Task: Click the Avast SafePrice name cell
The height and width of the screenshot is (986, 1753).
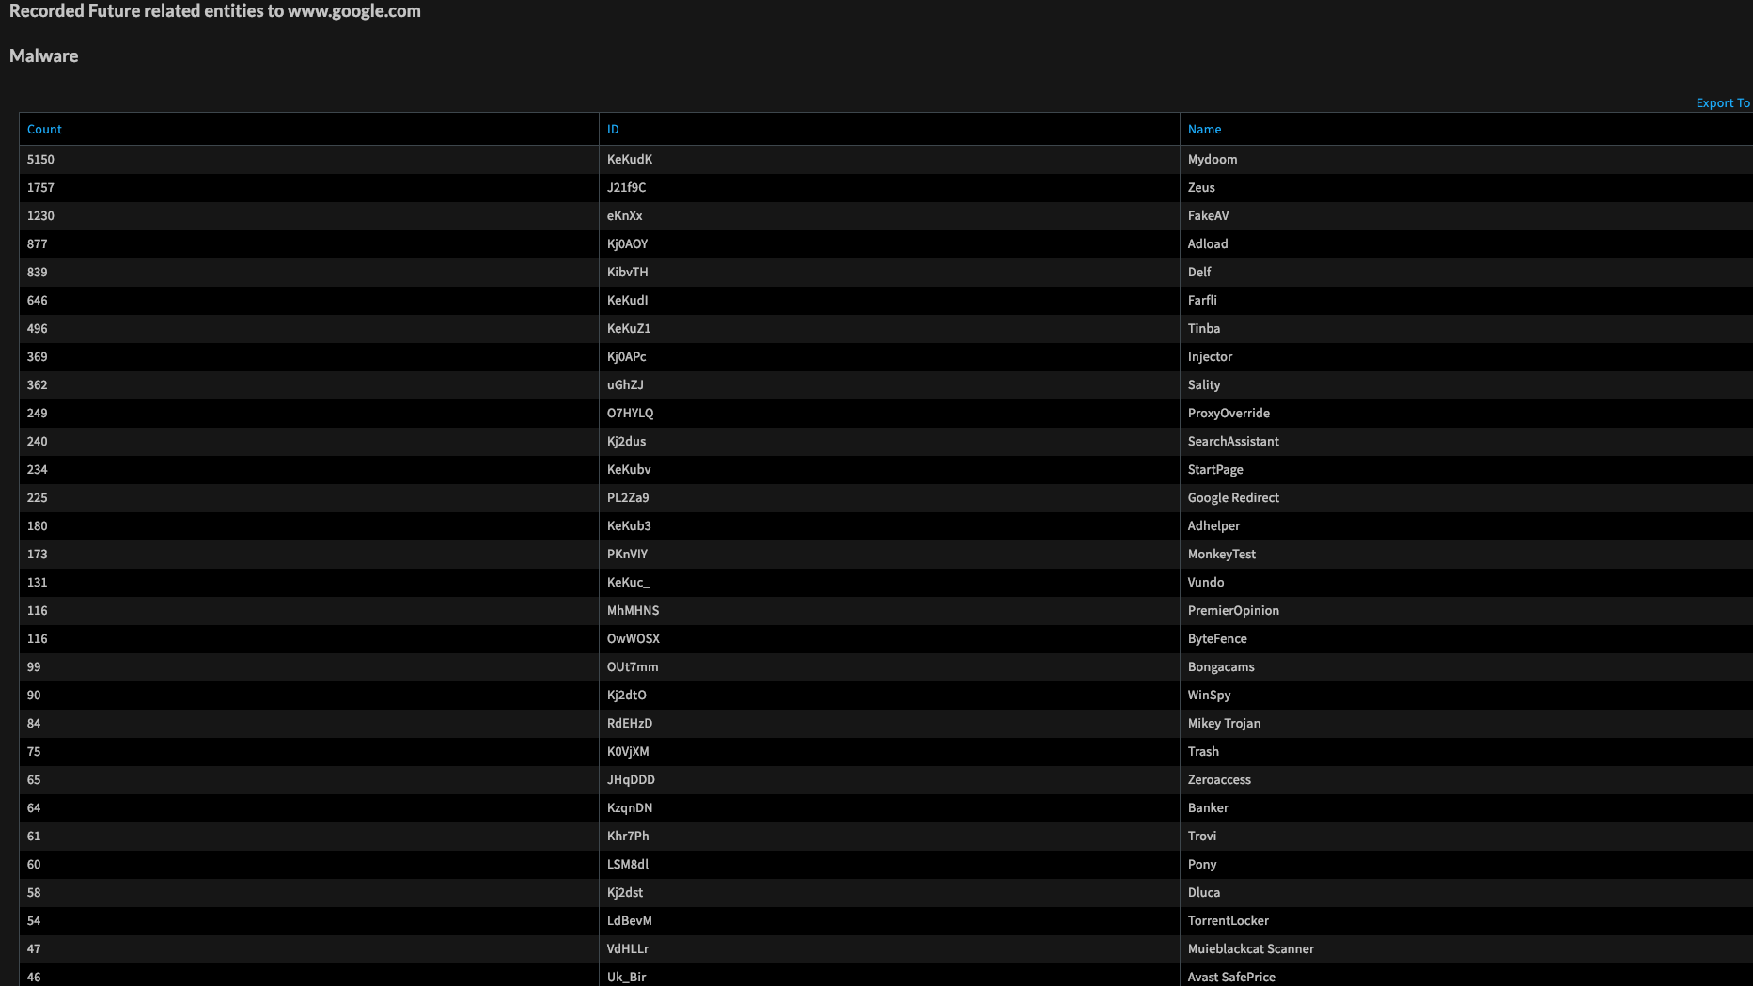Action: [1230, 977]
